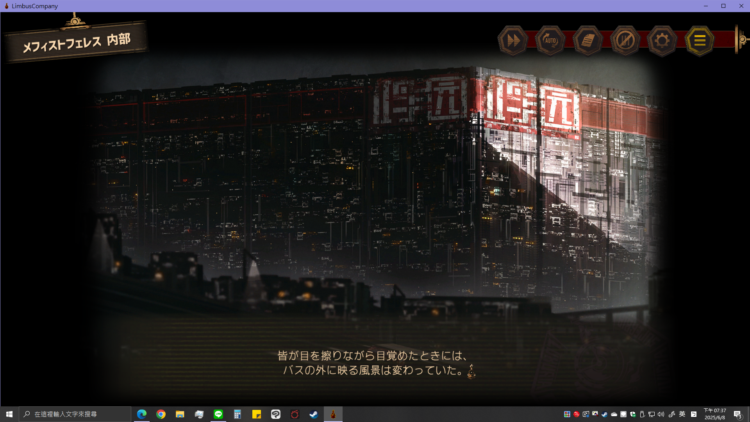The height and width of the screenshot is (422, 750).
Task: Open network status tray icon
Action: 652,414
